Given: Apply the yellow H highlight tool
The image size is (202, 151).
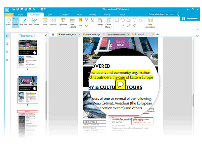Looking at the screenshot, I should click(x=80, y=20).
